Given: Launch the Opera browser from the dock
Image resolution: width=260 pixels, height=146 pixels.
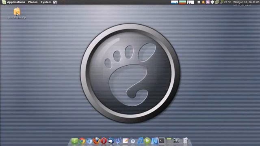Looking at the screenshot, I should click(104, 141).
